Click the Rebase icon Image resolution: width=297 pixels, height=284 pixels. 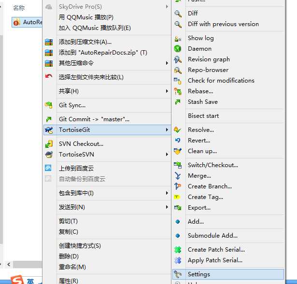pyautogui.click(x=178, y=91)
